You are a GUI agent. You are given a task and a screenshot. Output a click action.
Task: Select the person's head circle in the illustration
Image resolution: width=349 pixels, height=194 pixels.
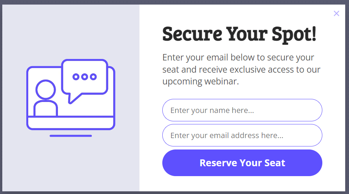pos(45,90)
